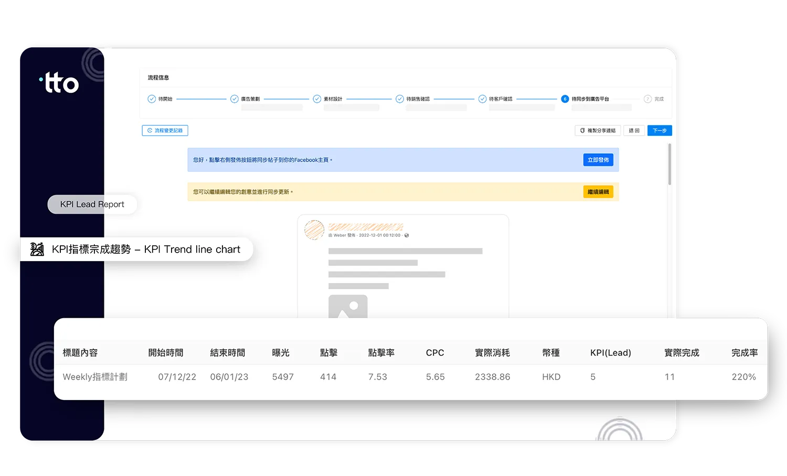
Task: Click the tto logo in the sidebar
Action: (59, 81)
